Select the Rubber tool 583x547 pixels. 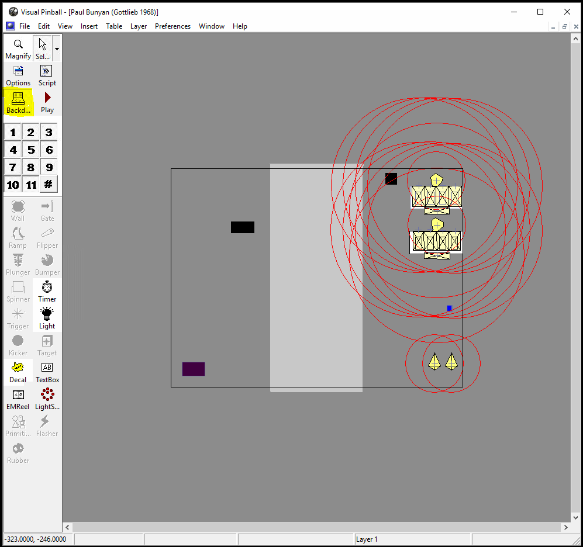[x=18, y=453]
